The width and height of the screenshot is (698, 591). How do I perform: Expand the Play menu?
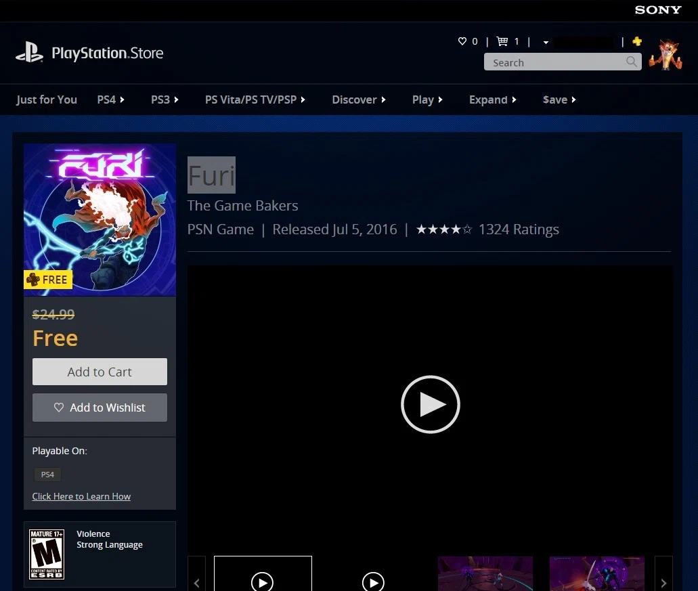(x=427, y=100)
